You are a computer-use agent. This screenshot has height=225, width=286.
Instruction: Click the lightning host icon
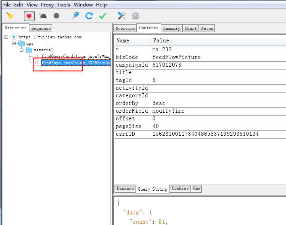14,37
